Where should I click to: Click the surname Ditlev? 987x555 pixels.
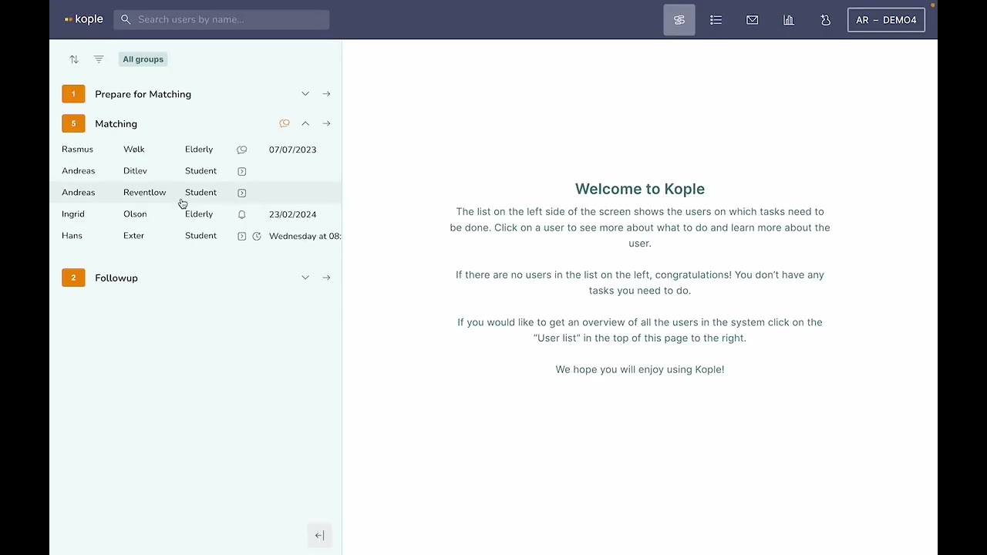coord(135,171)
